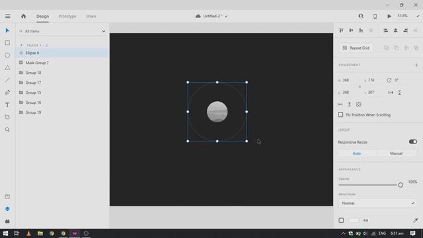Switch to the Design tab
The width and height of the screenshot is (423, 238).
coord(42,16)
